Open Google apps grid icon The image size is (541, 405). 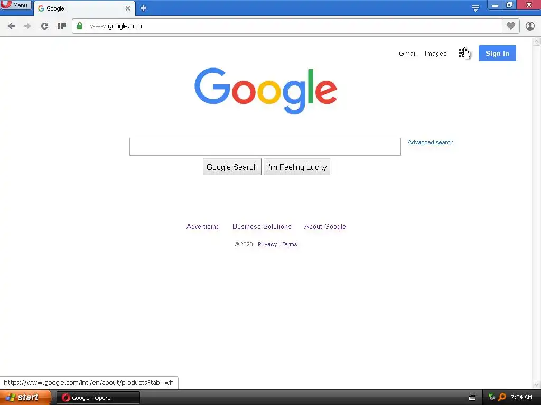[462, 53]
